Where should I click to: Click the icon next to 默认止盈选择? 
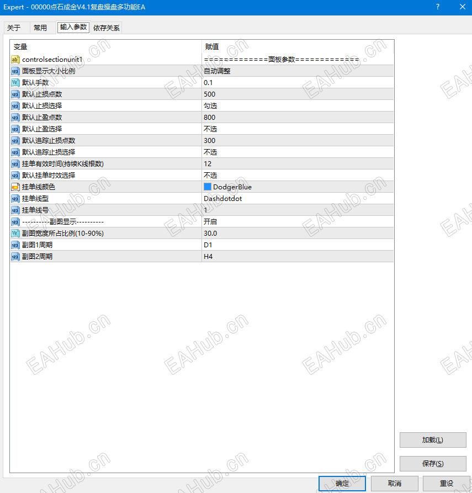tap(15, 129)
